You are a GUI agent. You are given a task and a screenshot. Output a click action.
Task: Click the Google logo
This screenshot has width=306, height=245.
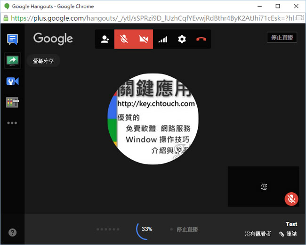tap(53, 39)
